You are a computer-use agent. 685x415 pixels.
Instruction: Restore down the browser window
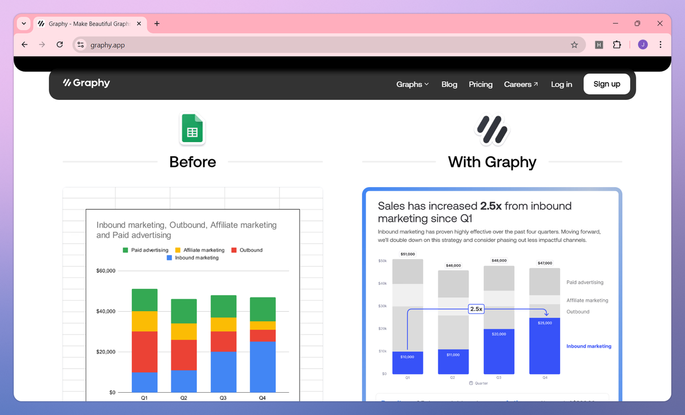pos(638,23)
